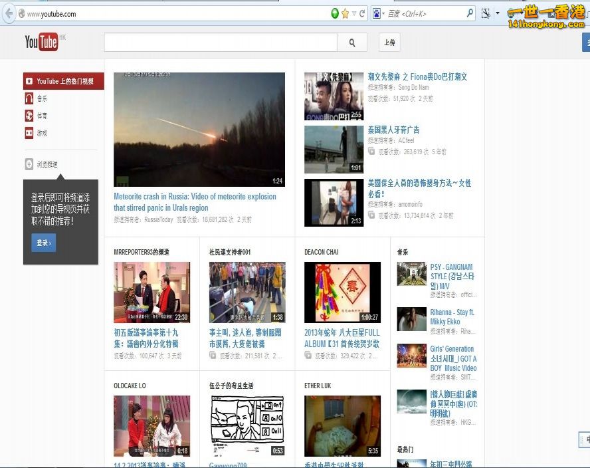Open Sports category soccer ball icon
590x468 pixels.
pos(29,116)
